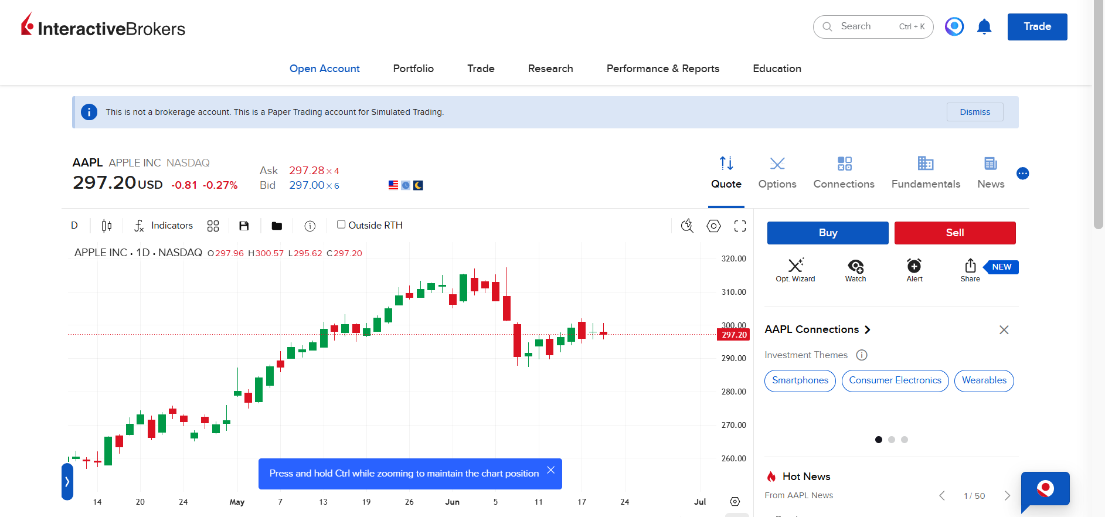
Task: Select the Smartphones theme
Action: point(800,381)
